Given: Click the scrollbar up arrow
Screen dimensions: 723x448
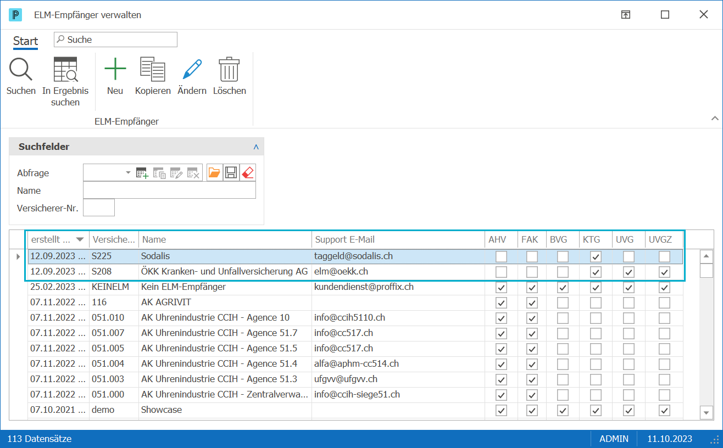Looking at the screenshot, I should 706,256.
